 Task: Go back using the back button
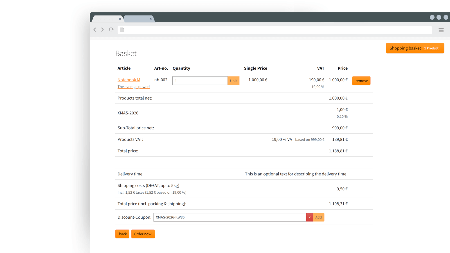pos(122,234)
